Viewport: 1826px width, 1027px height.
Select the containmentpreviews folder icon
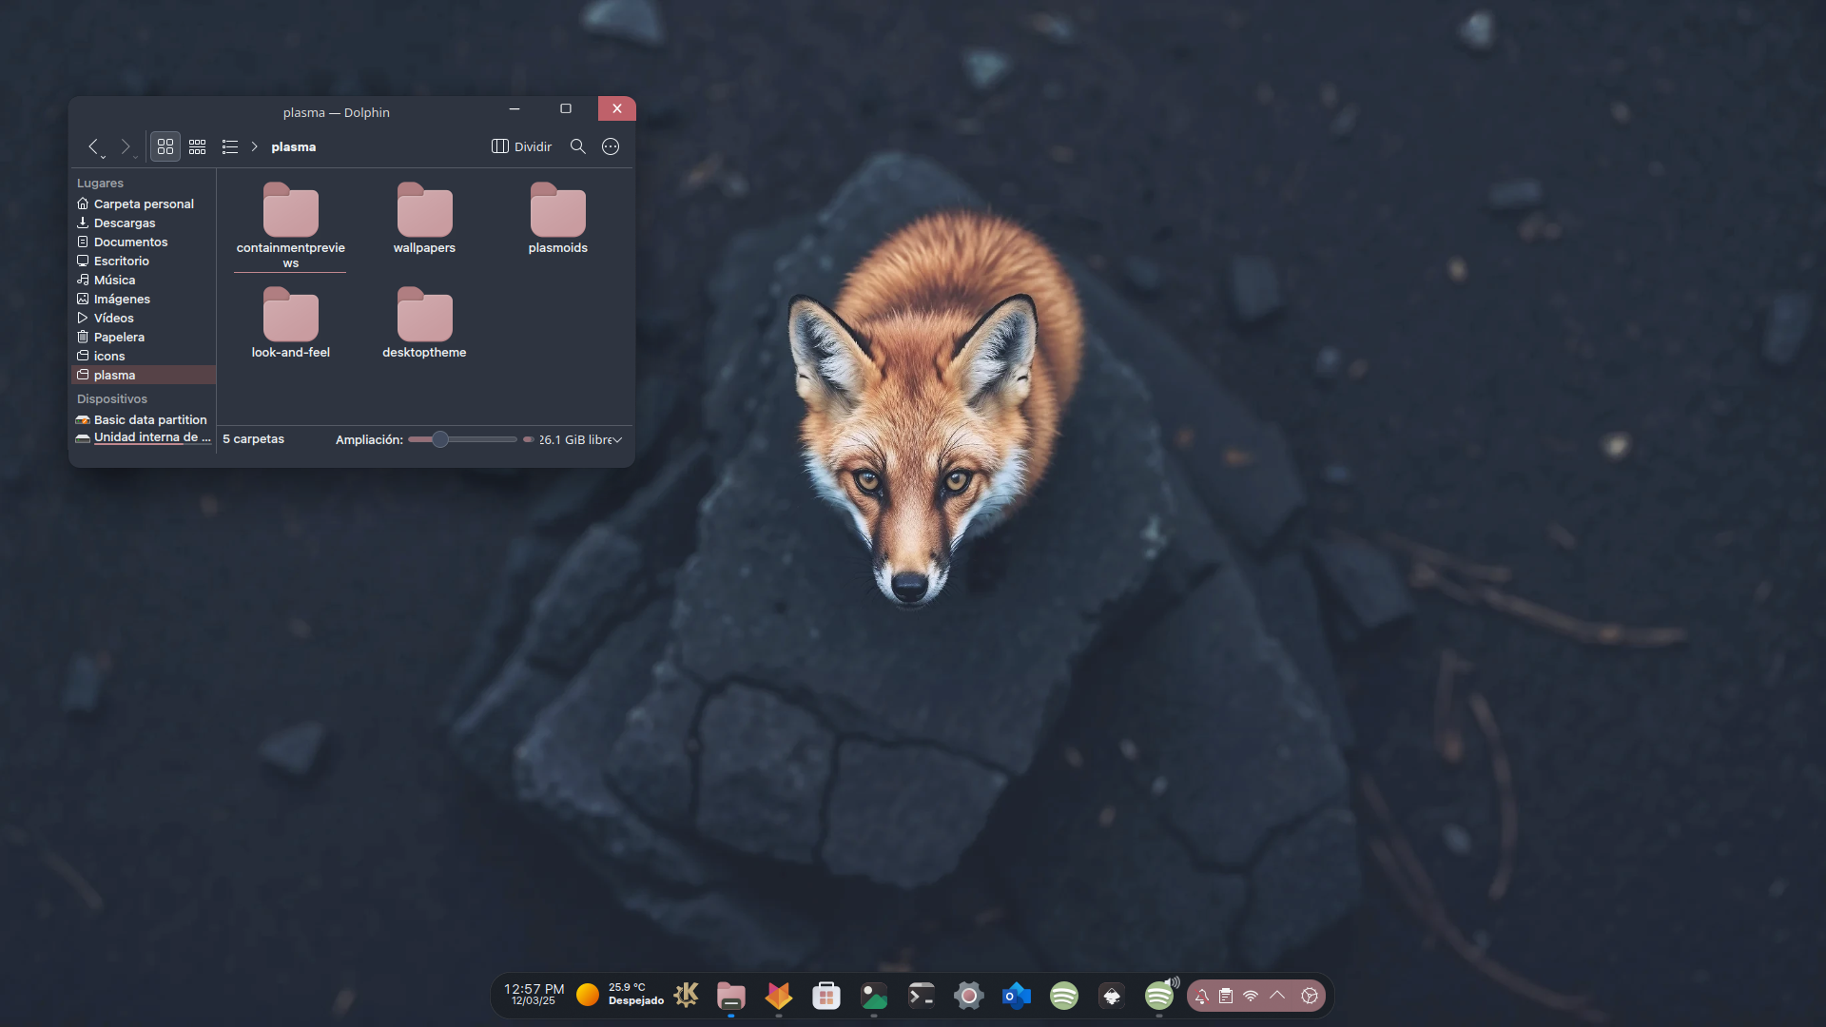tap(291, 209)
